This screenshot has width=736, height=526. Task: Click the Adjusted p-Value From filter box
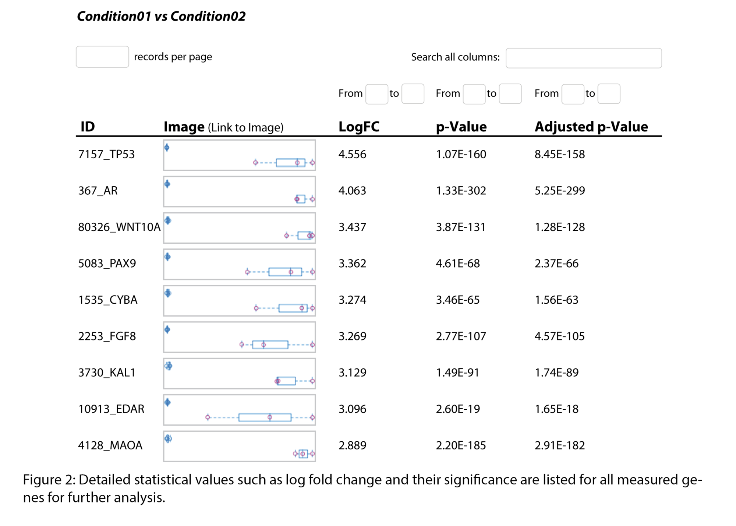[x=572, y=94]
